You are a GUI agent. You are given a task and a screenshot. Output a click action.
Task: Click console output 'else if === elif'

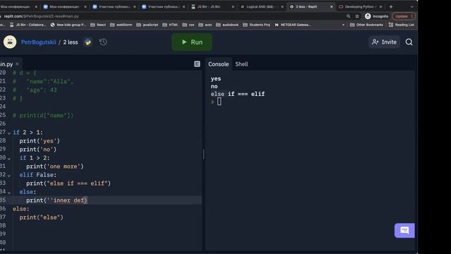click(x=237, y=94)
